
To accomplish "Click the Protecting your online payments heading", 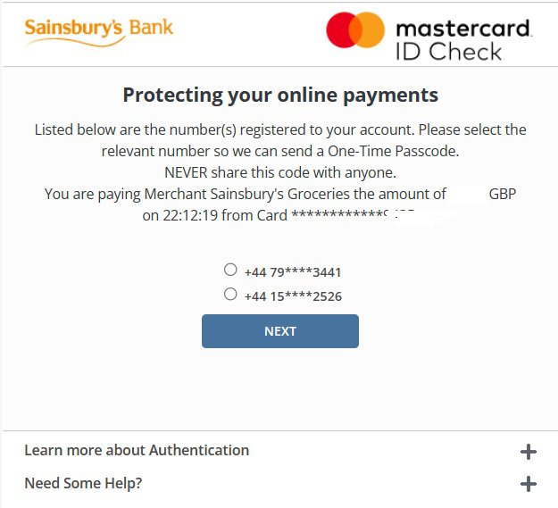I will pos(280,96).
